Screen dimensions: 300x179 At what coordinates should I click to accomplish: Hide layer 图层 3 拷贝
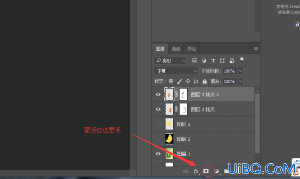[158, 109]
